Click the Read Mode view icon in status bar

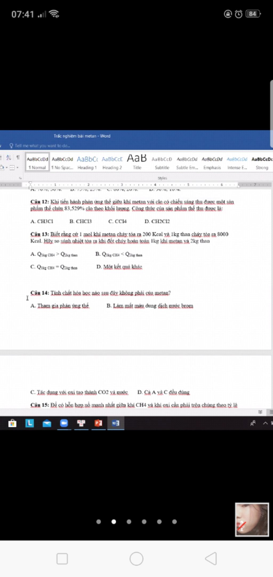click(x=260, y=412)
